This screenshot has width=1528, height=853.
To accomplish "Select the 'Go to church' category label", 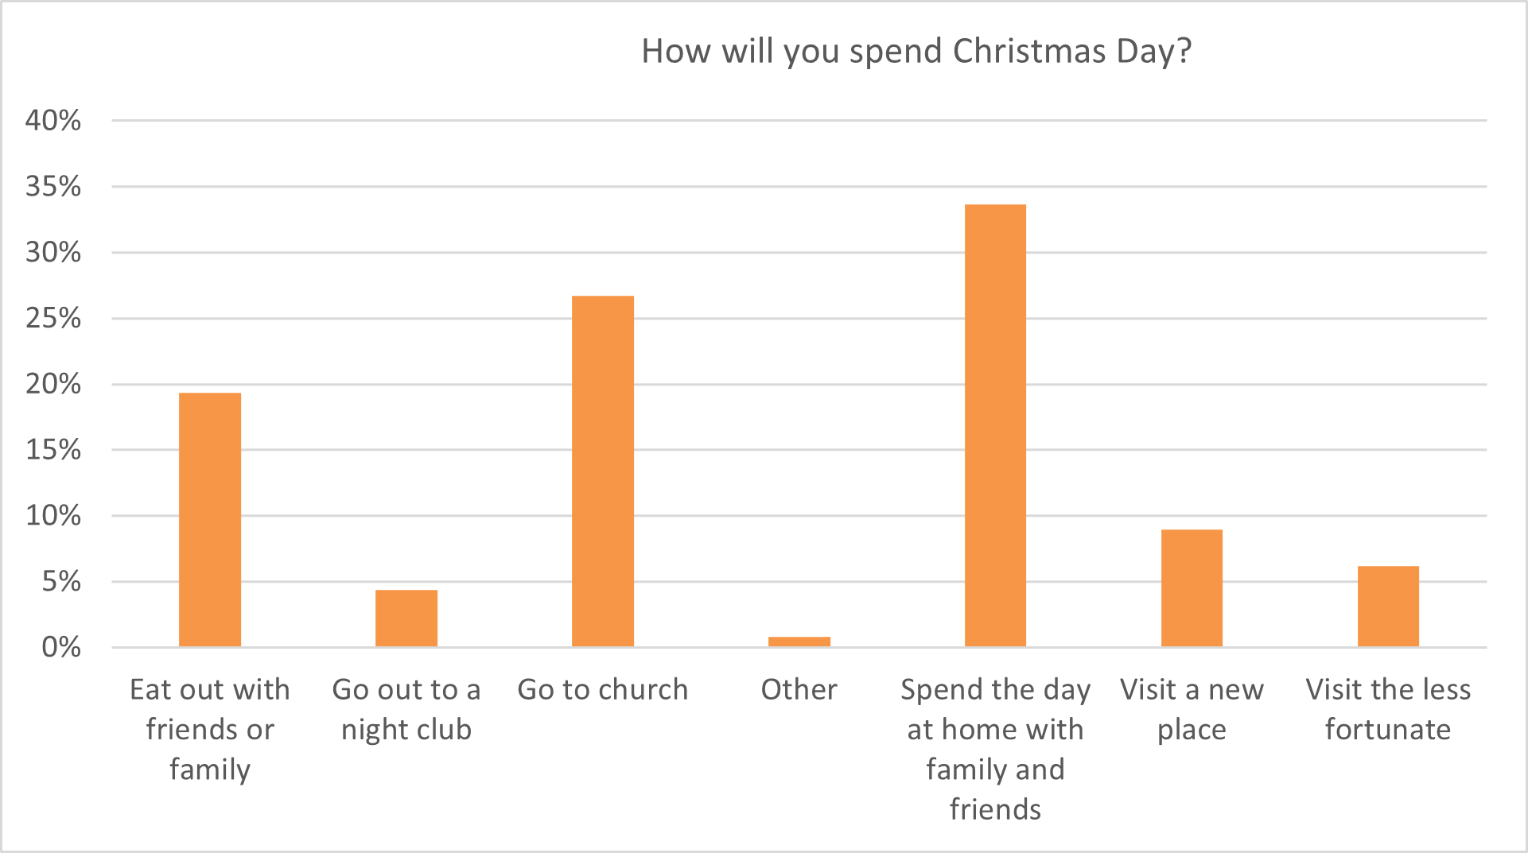I will point(603,689).
